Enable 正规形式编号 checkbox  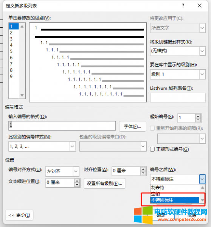pos(152,149)
